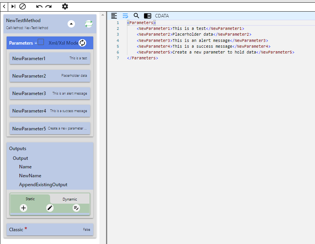Select the Output tree node

20,158
